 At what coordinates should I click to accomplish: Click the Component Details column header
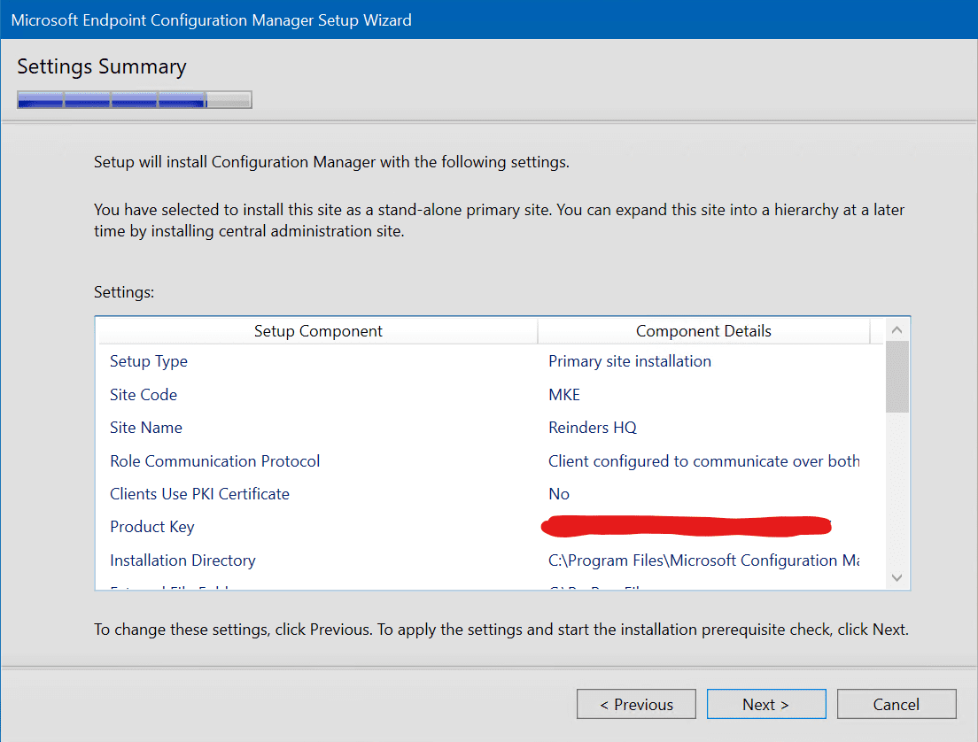(x=703, y=329)
